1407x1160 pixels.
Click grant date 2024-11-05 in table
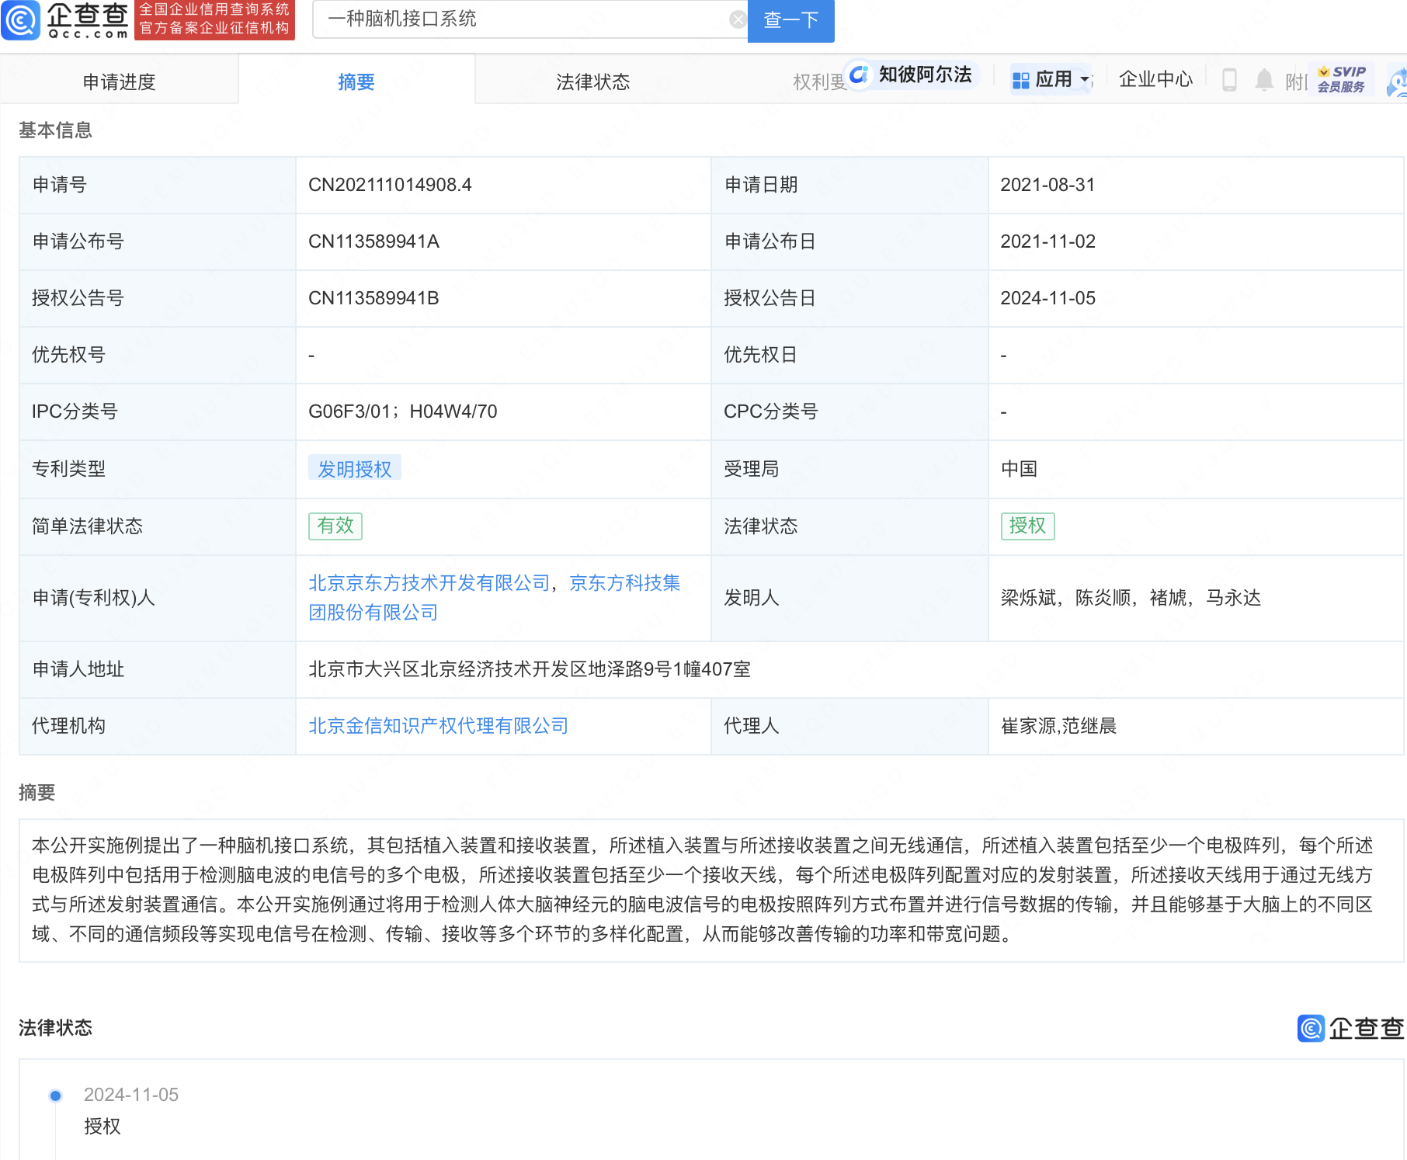coord(1047,298)
